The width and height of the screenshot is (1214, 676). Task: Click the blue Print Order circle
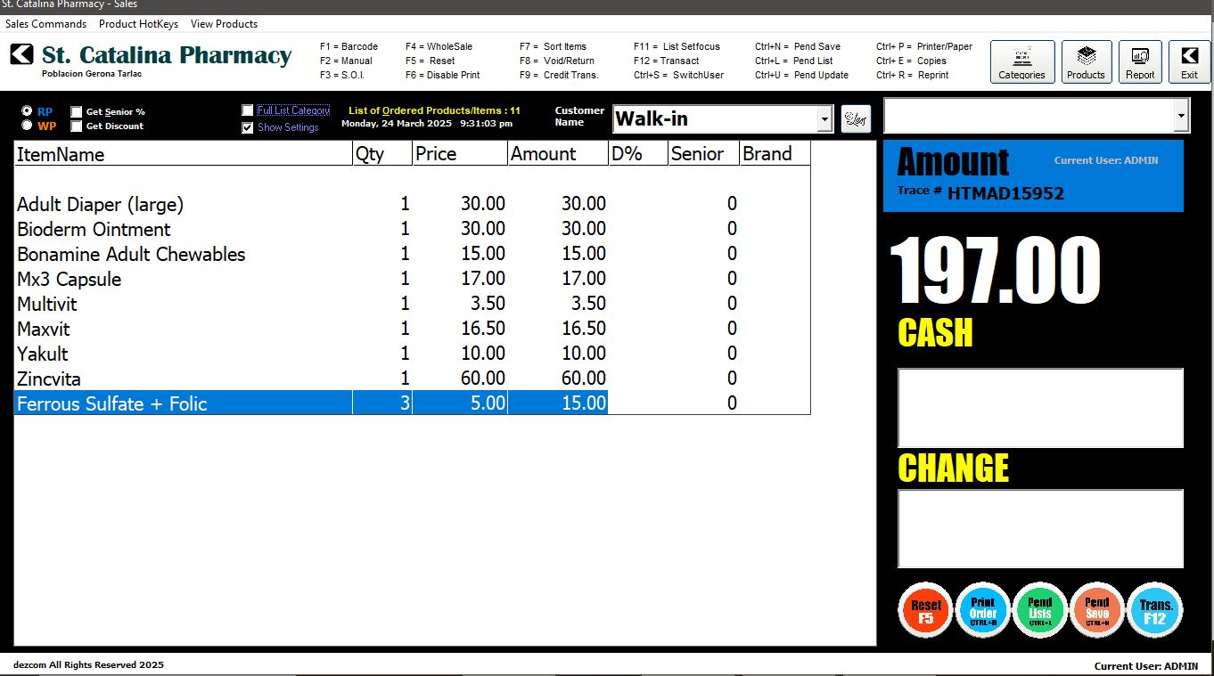pyautogui.click(x=982, y=611)
